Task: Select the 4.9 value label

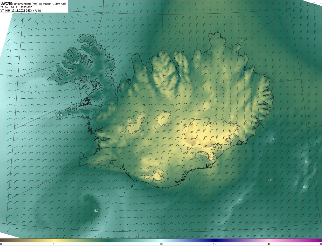Action: pyautogui.click(x=60, y=115)
